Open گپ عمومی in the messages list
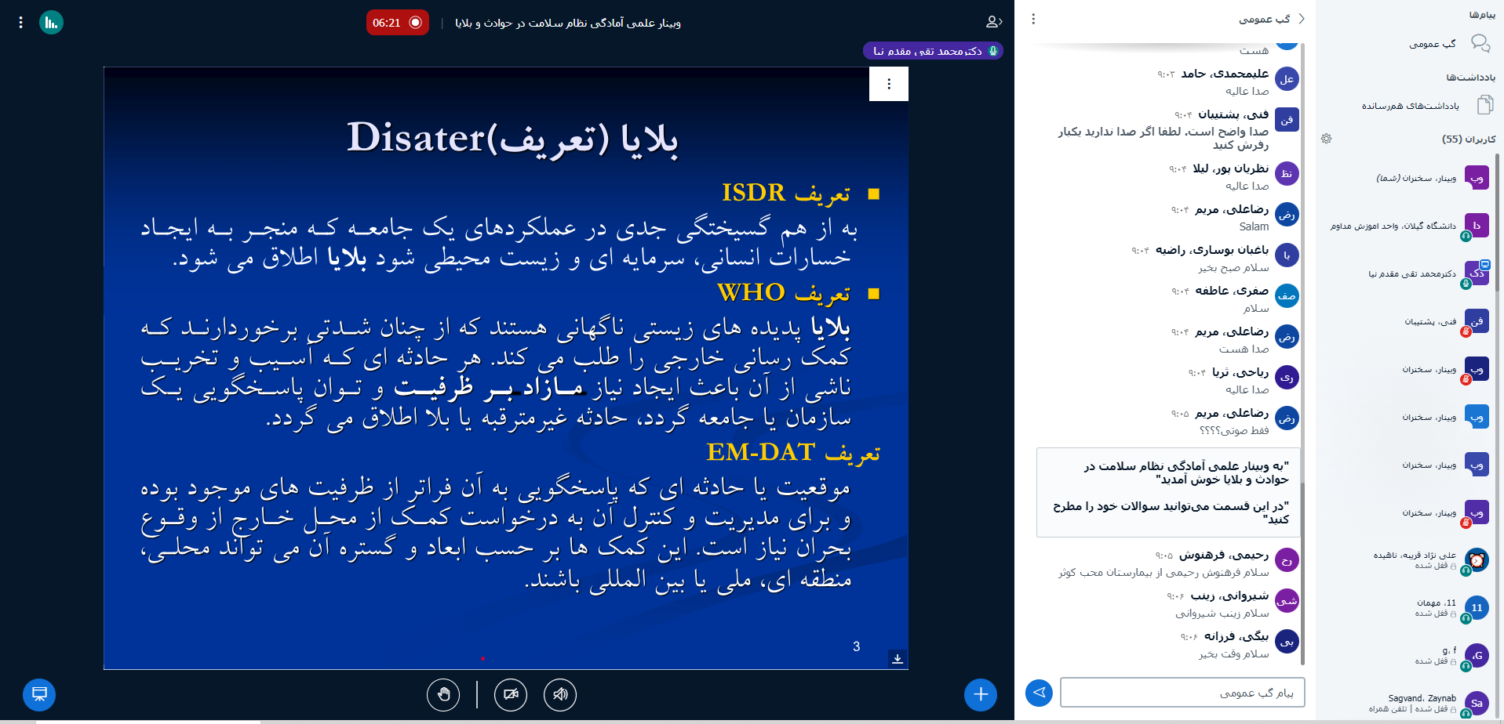The width and height of the screenshot is (1504, 724). pyautogui.click(x=1450, y=44)
